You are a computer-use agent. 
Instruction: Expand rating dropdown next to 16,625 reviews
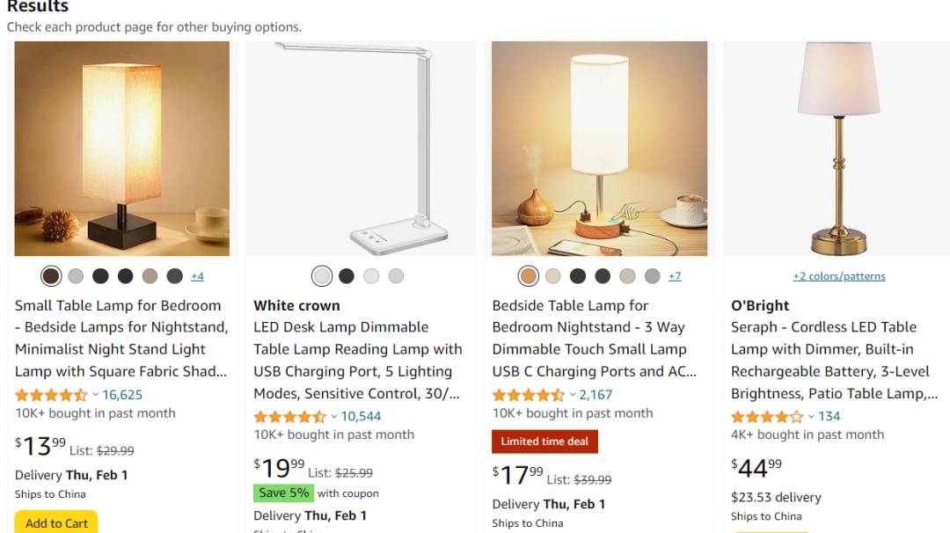[95, 395]
